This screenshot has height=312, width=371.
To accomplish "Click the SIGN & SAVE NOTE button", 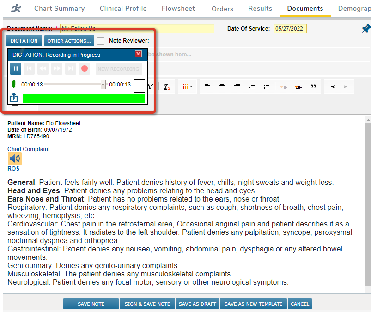I will 147,304.
